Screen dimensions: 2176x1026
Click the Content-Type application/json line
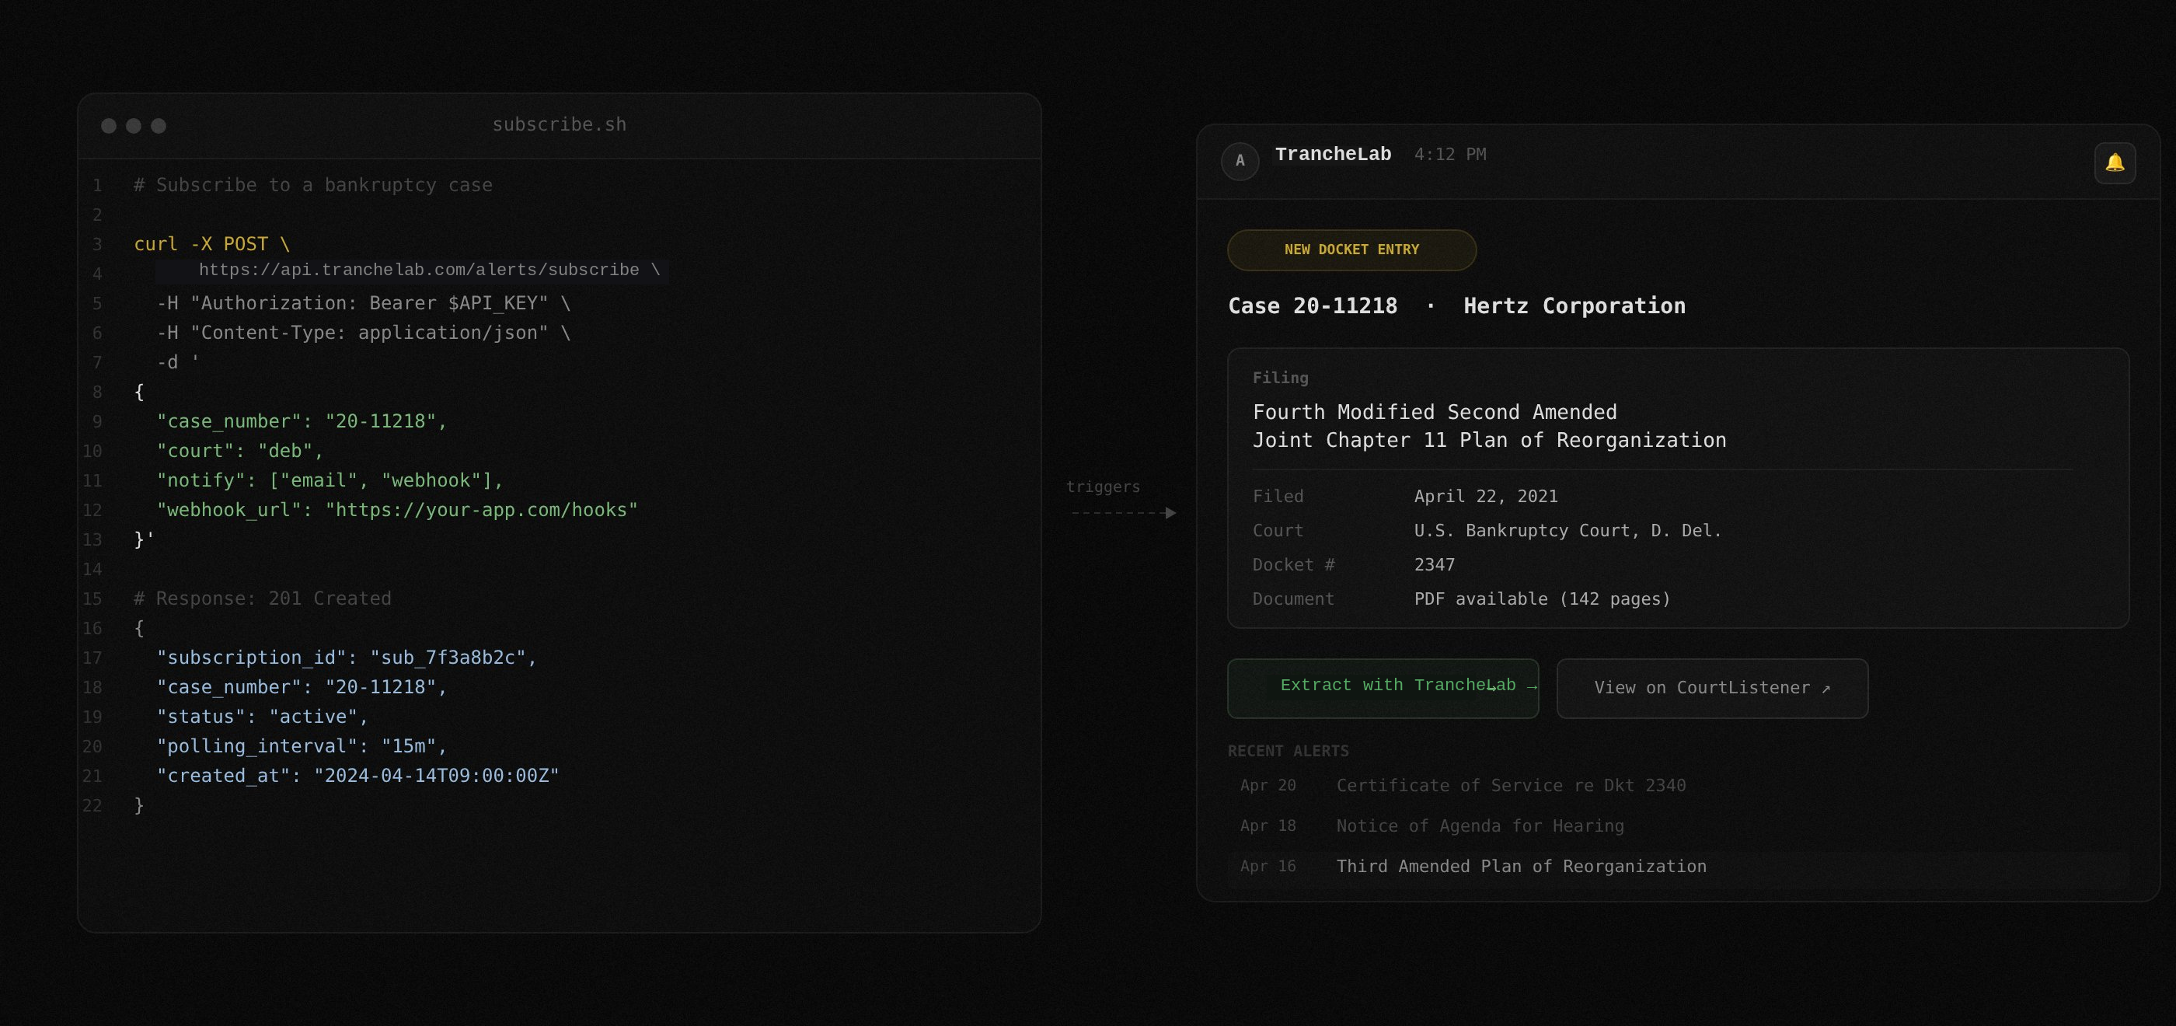(x=363, y=333)
